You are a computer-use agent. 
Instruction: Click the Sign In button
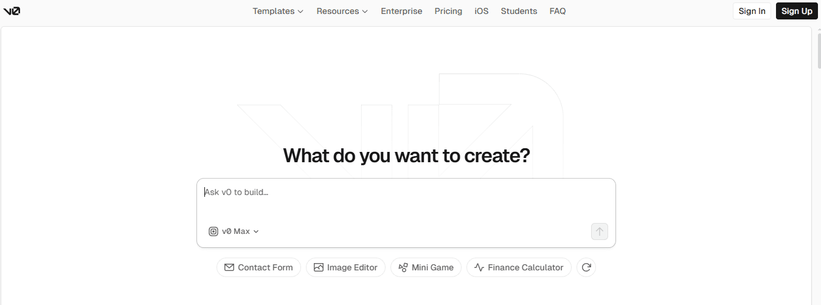752,11
